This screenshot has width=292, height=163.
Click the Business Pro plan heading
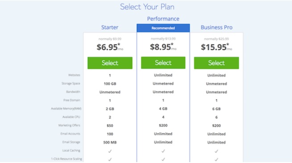(216, 27)
